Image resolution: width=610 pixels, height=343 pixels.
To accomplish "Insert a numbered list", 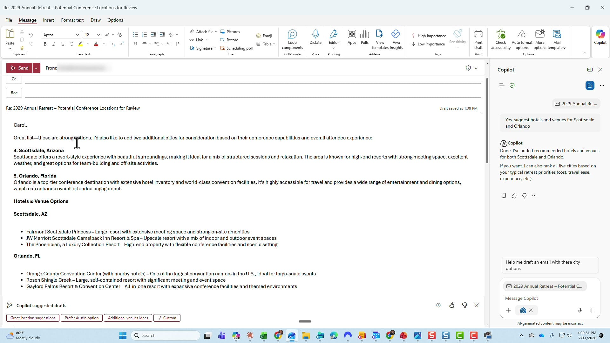I will [x=144, y=35].
